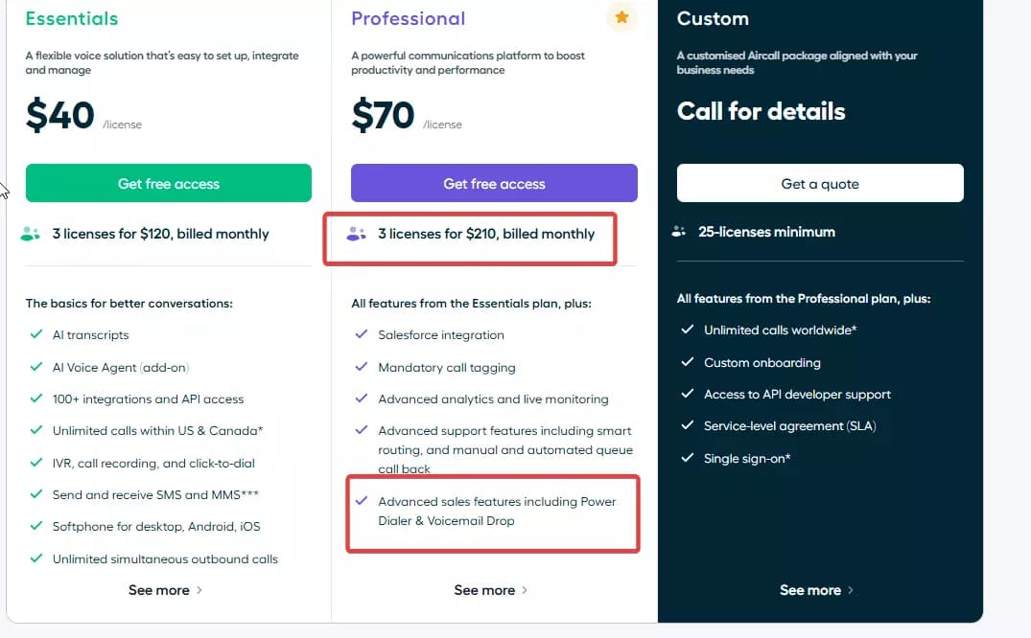Click the checkmark next to AI transcripts

coord(38,335)
